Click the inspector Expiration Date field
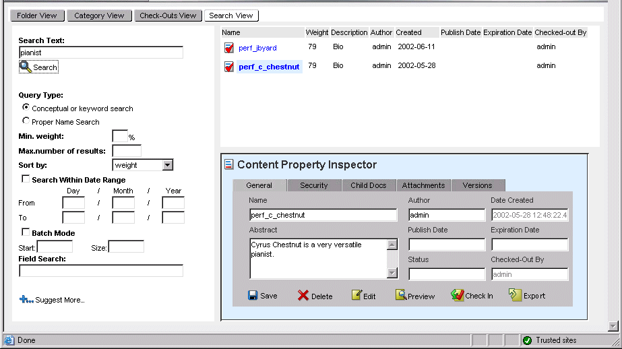 point(530,245)
